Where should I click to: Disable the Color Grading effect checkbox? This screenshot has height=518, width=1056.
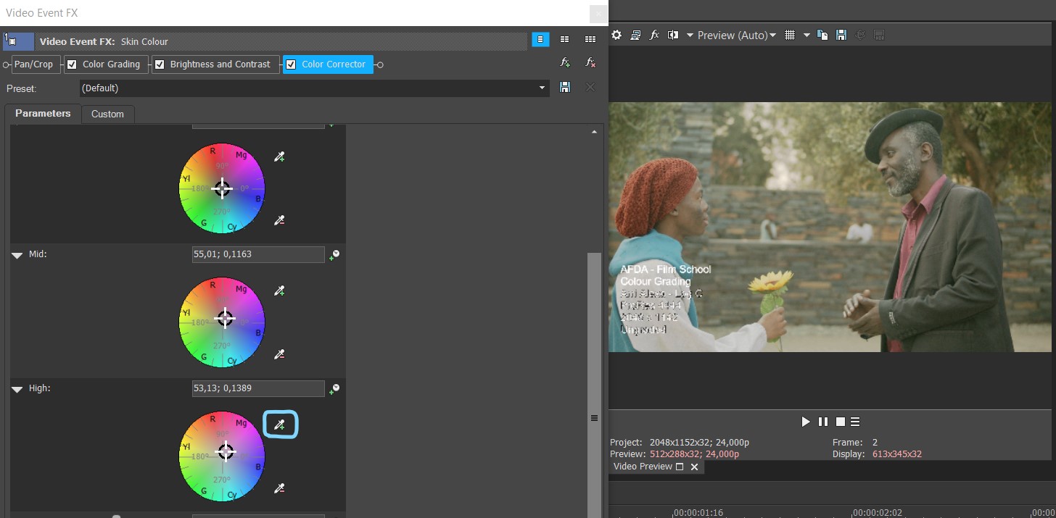(x=72, y=64)
